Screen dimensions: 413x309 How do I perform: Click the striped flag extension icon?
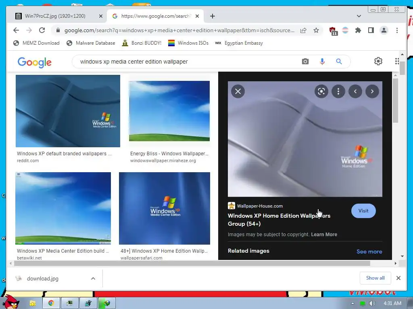345,30
